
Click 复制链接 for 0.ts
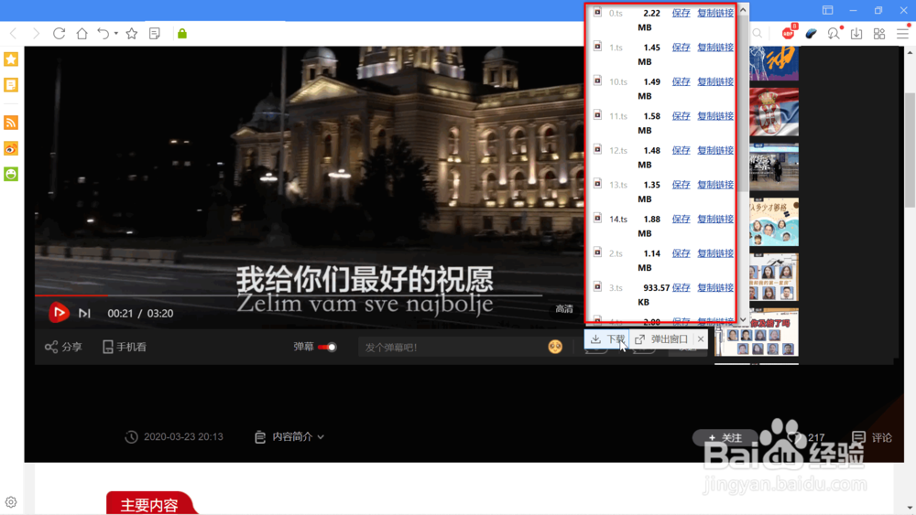[x=715, y=13]
